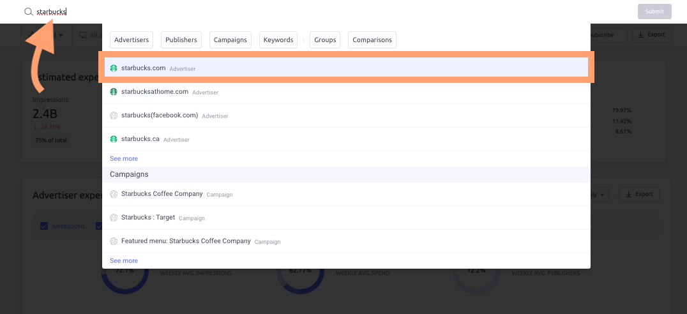Image resolution: width=687 pixels, height=314 pixels.
Task: Click the top Export button
Action: coord(651,34)
